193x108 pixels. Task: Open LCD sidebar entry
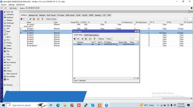[8, 68]
